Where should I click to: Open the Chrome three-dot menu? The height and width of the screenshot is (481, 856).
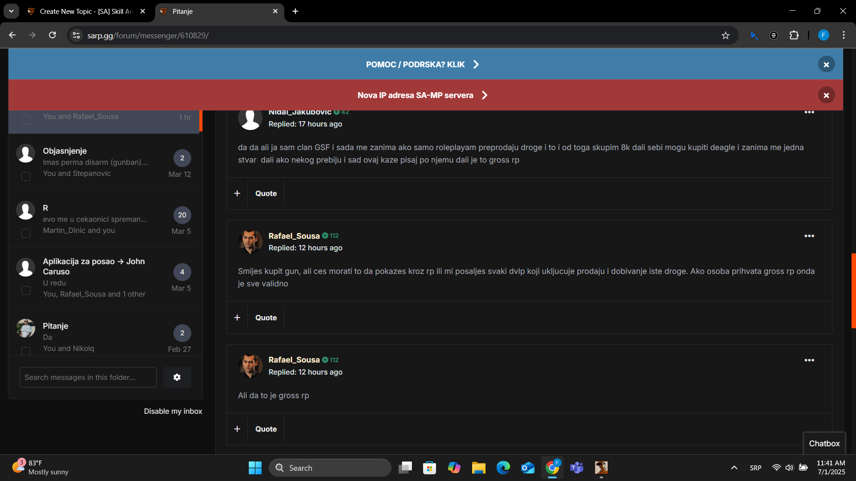tap(844, 35)
